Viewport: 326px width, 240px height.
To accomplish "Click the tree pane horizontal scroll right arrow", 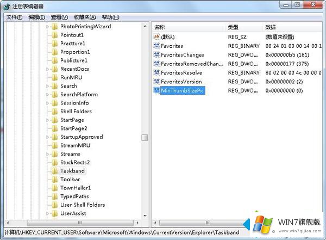I will [x=137, y=223].
